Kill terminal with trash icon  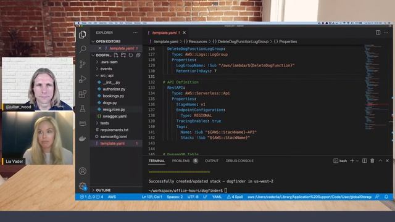(372, 160)
